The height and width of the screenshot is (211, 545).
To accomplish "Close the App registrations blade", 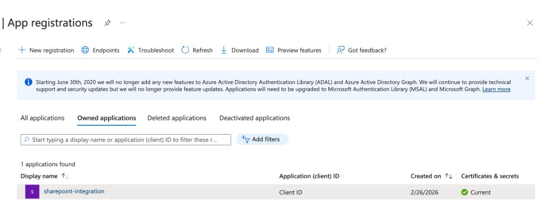I will click(530, 23).
